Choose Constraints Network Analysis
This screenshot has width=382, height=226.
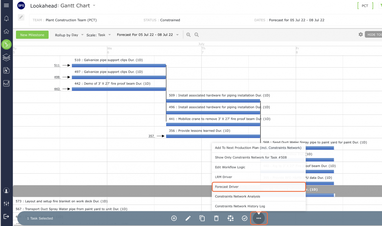pos(259,196)
